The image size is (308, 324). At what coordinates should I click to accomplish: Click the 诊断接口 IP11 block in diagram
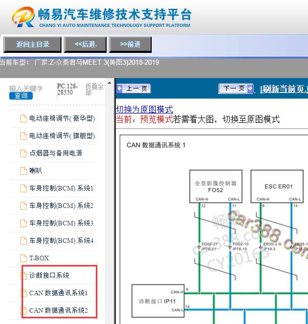158,301
